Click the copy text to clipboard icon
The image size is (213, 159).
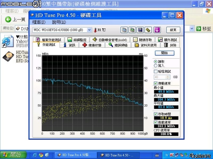124,30
